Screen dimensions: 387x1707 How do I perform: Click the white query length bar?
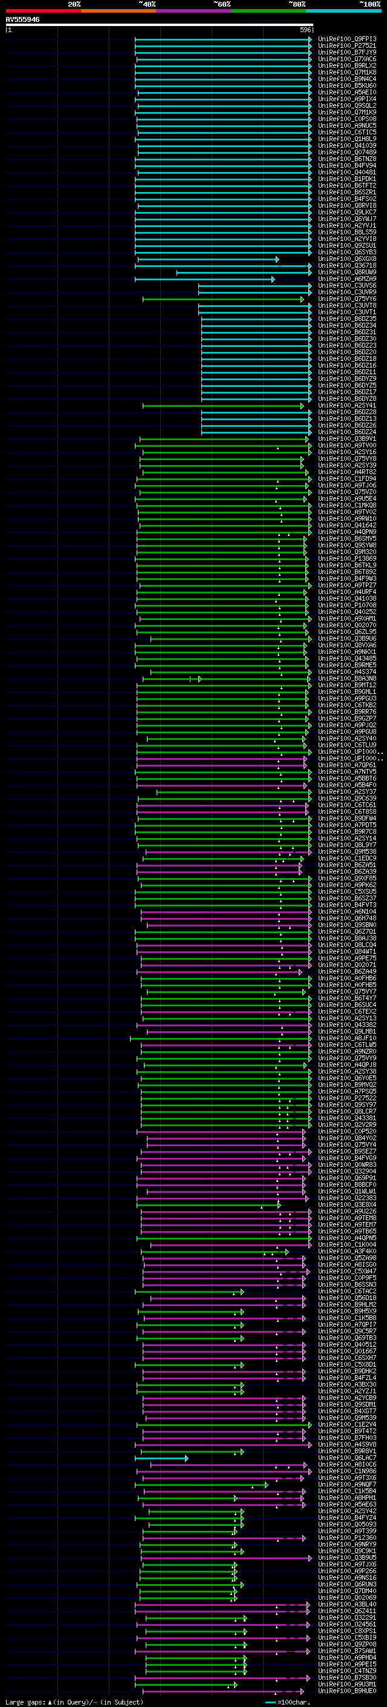tap(160, 24)
